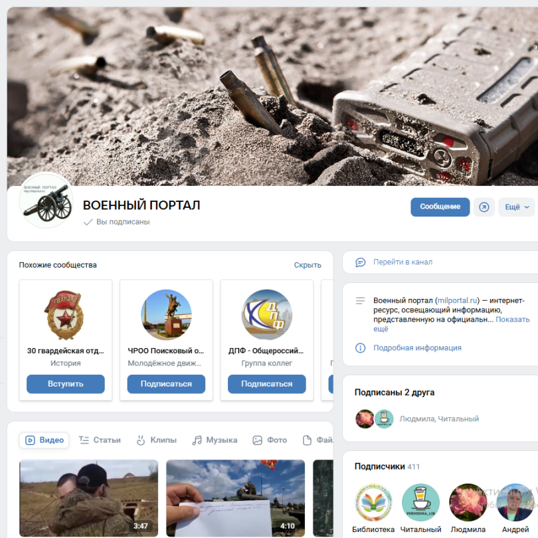Viewport: 538px width, 538px height.
Task: Play the 3:47 video thumbnail
Action: tap(88, 498)
